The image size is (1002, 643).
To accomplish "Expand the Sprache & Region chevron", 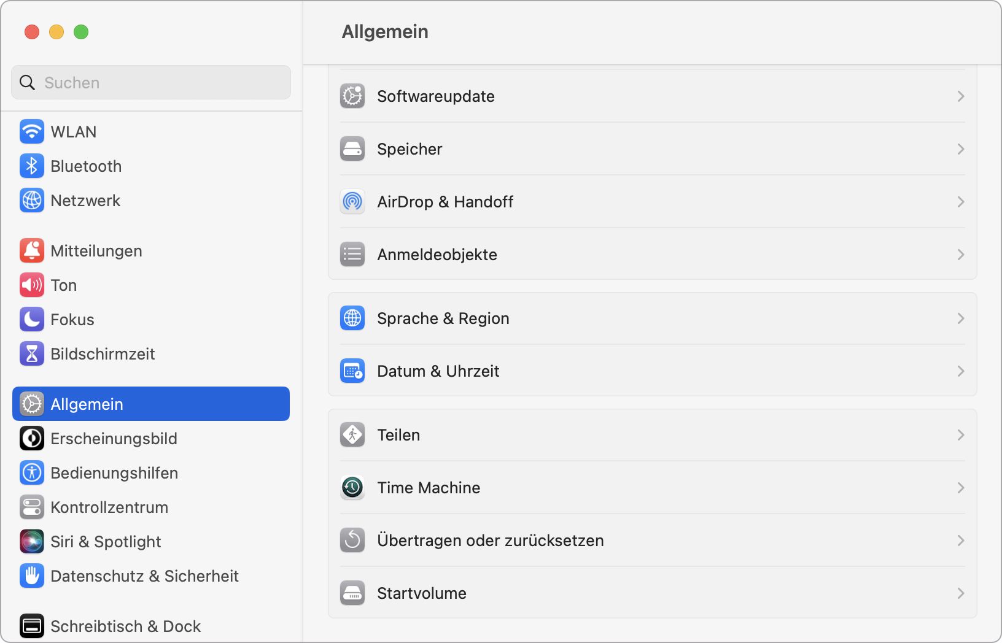I will coord(960,318).
